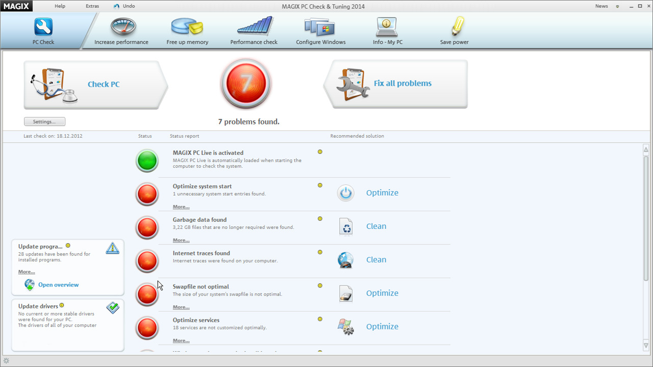The image size is (653, 367).
Task: Click Windows gear icon for services Optimize
Action: point(345,327)
